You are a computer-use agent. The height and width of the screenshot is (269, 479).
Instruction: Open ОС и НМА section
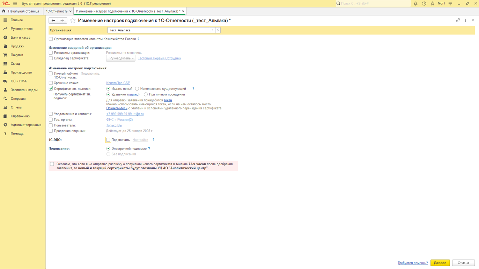(x=23, y=81)
